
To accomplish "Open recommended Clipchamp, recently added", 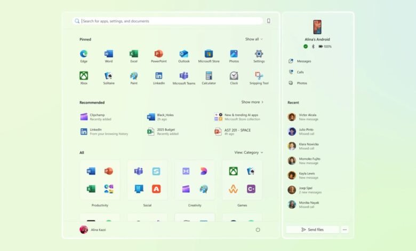I will coord(96,117).
